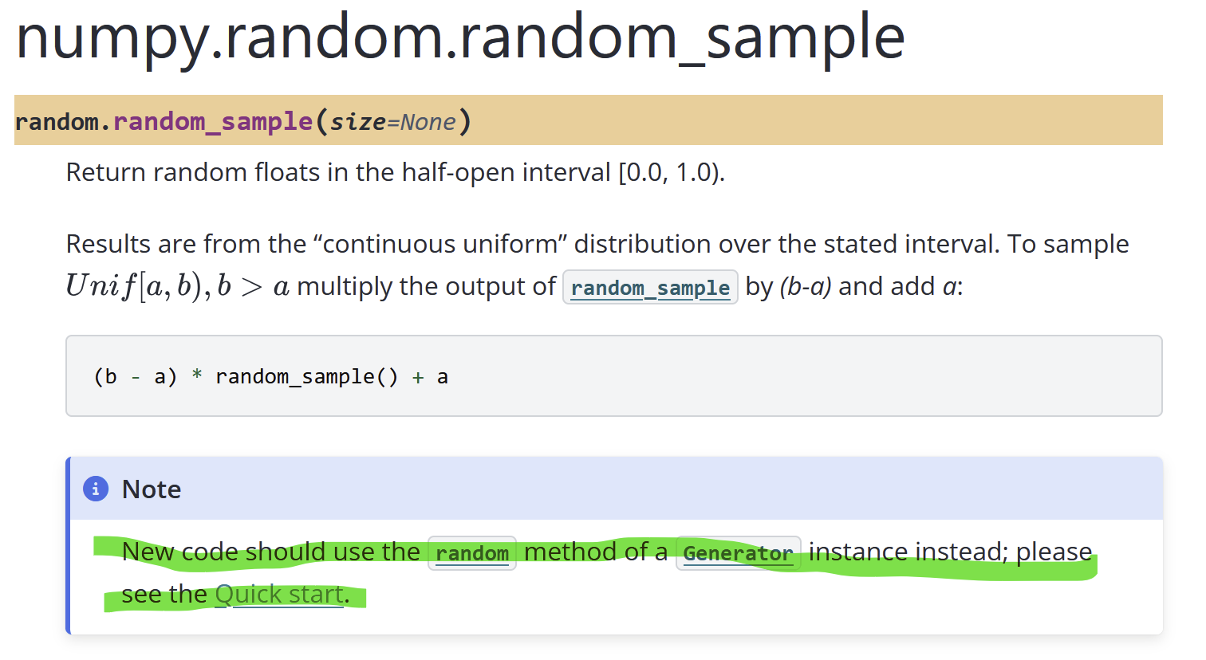1206x660 pixels.
Task: Follow the random method link in the note
Action: pyautogui.click(x=472, y=552)
